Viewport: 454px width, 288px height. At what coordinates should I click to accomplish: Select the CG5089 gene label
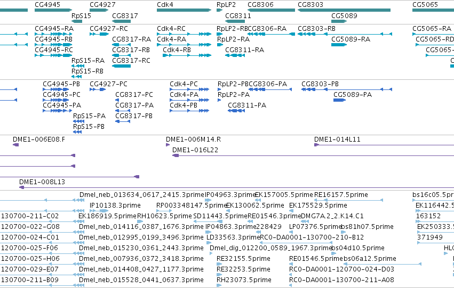click(344, 15)
